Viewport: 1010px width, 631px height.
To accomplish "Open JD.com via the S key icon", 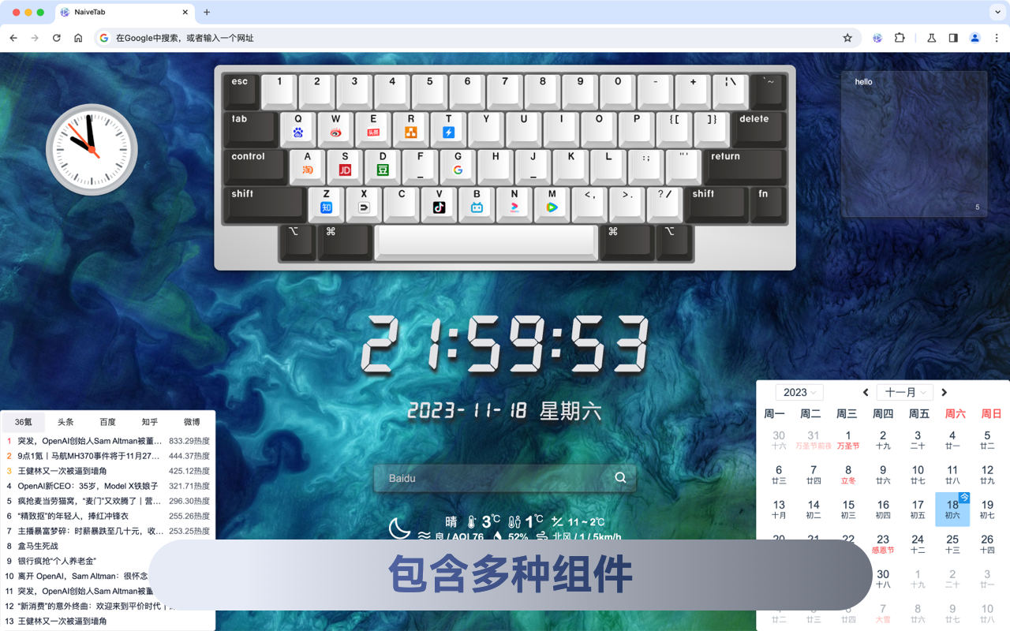I will pos(344,166).
